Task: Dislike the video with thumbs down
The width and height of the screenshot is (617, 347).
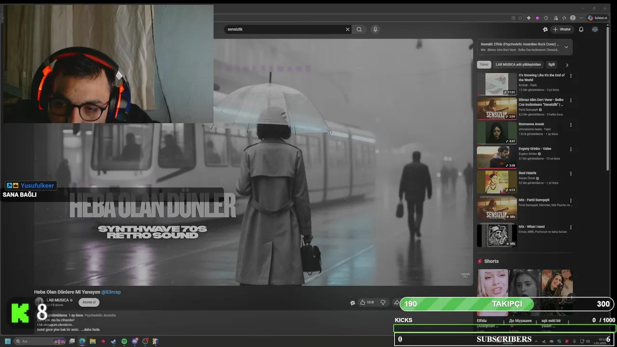Action: [383, 302]
